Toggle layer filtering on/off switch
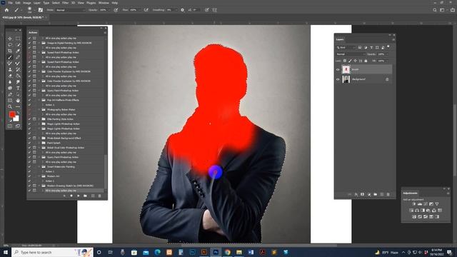The height and width of the screenshot is (257, 457). click(x=388, y=47)
